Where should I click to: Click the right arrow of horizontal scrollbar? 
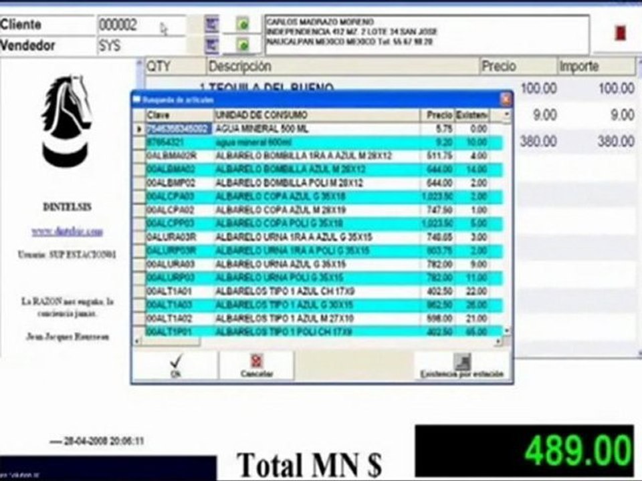[x=498, y=341]
